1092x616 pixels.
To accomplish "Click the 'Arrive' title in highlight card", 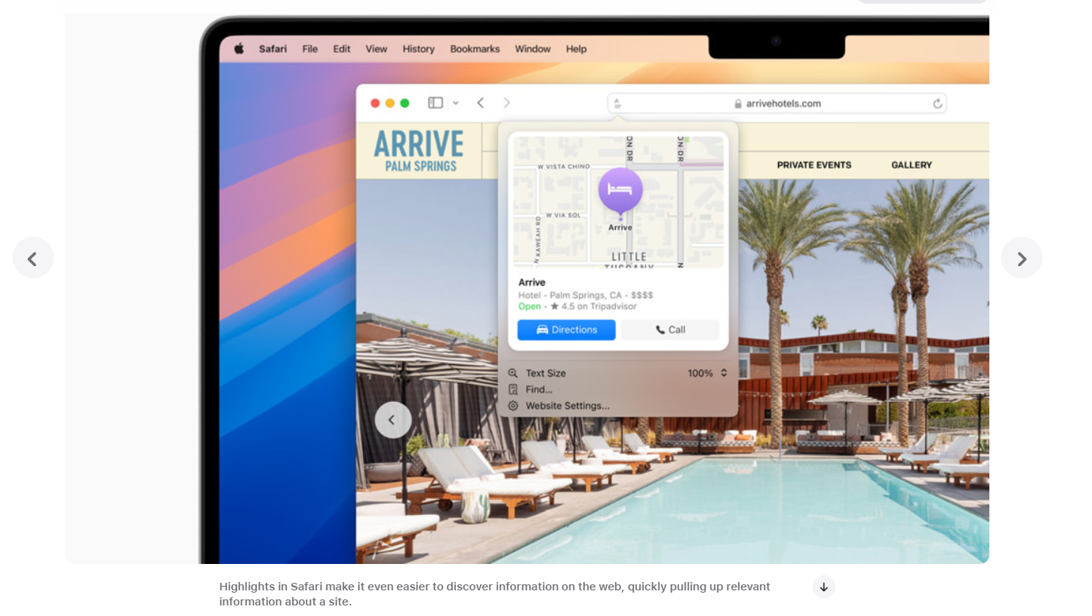I will pos(532,283).
